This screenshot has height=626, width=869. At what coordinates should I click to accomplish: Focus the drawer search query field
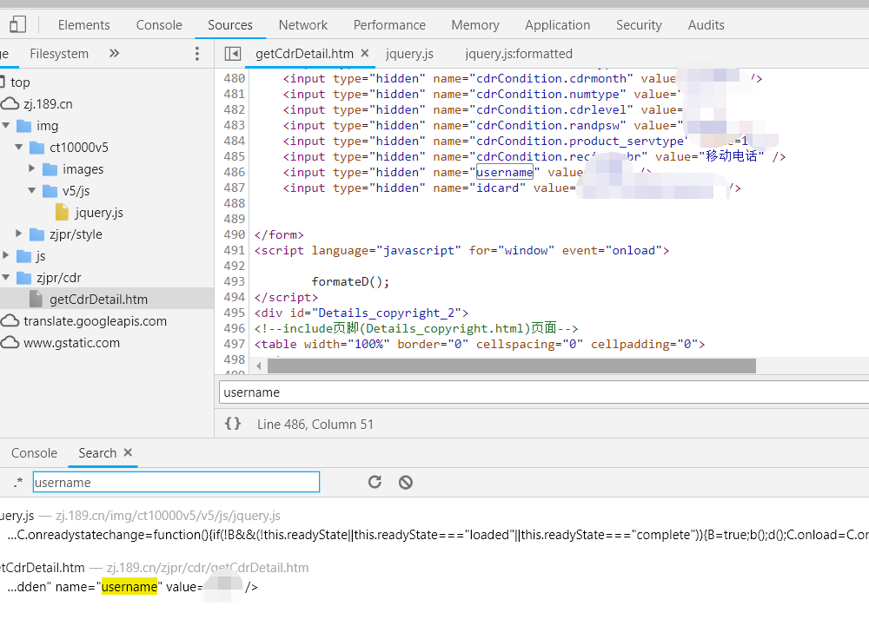click(x=176, y=482)
